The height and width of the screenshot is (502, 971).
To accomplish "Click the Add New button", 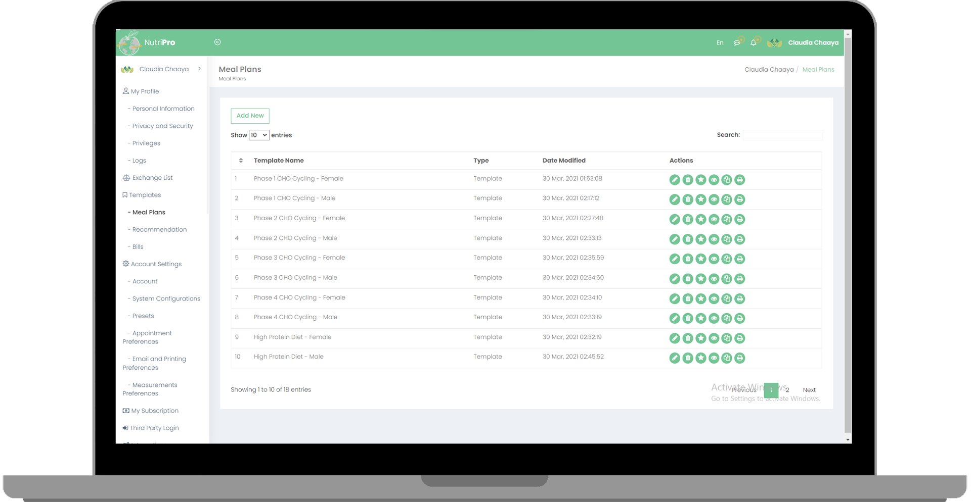I will (x=250, y=116).
